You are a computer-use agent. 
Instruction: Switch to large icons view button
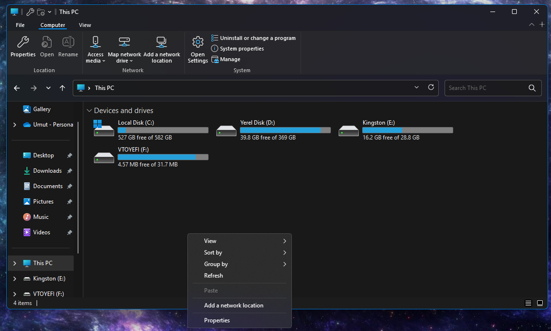coord(540,303)
